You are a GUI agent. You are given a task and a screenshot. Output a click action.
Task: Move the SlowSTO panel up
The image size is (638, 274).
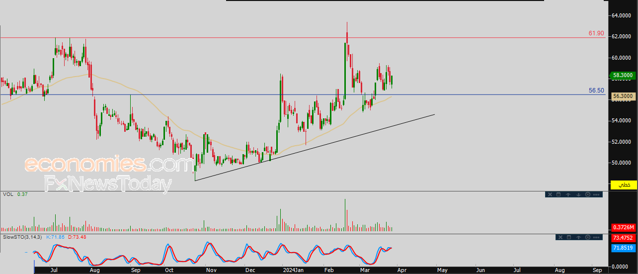[578, 237]
